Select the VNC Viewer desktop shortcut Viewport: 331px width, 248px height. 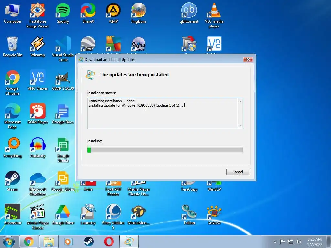(37, 80)
